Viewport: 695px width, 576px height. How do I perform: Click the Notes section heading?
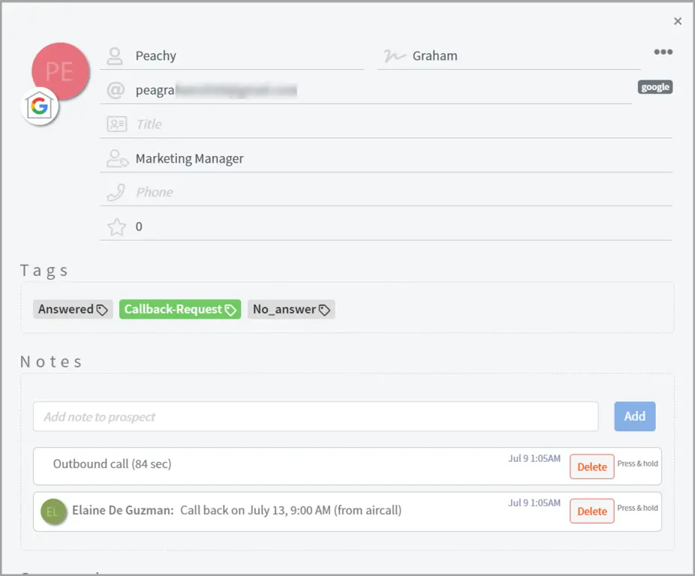click(51, 362)
